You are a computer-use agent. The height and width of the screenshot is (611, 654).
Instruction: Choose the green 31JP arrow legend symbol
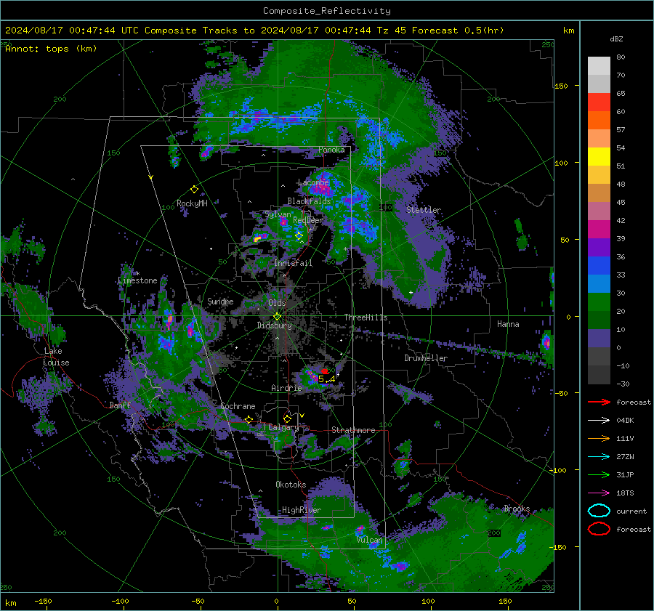(599, 474)
